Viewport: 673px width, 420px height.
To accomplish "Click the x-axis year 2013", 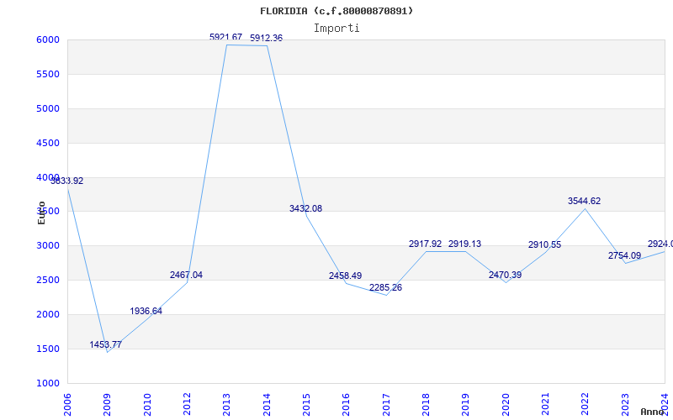I will click(x=226, y=405).
